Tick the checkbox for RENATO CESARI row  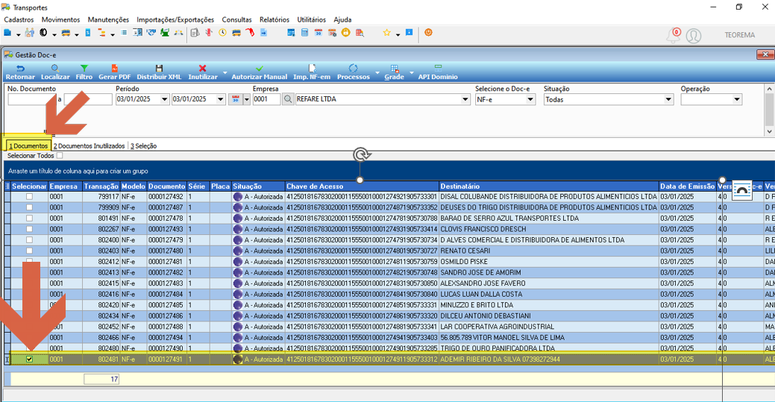click(30, 251)
